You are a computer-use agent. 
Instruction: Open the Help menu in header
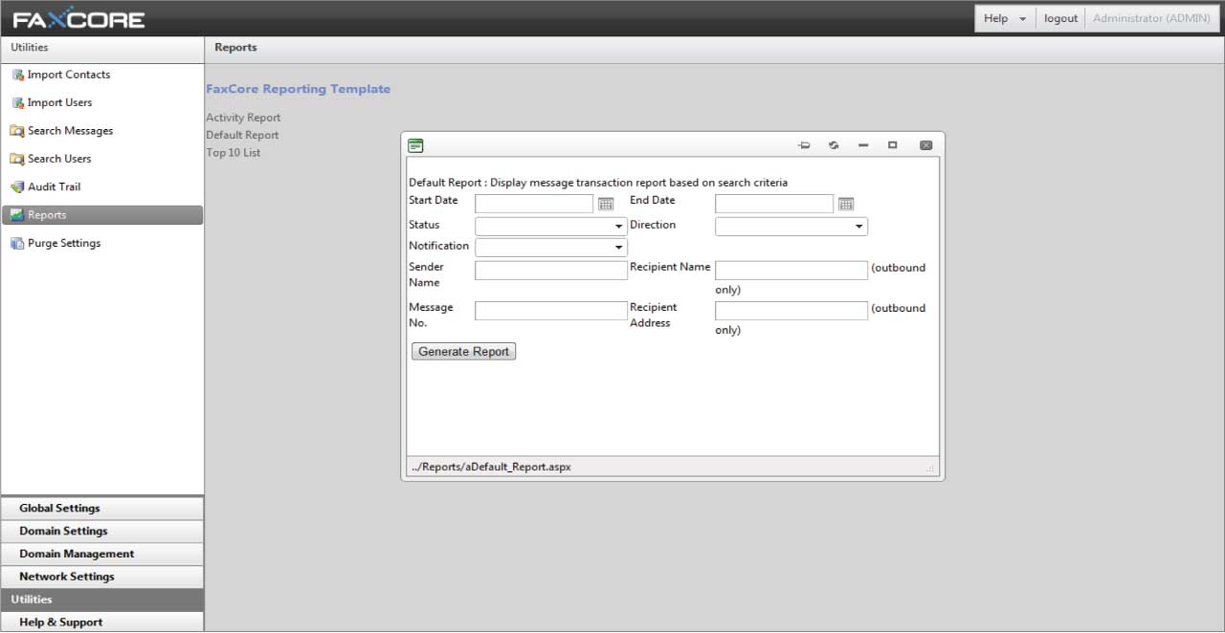[1004, 18]
